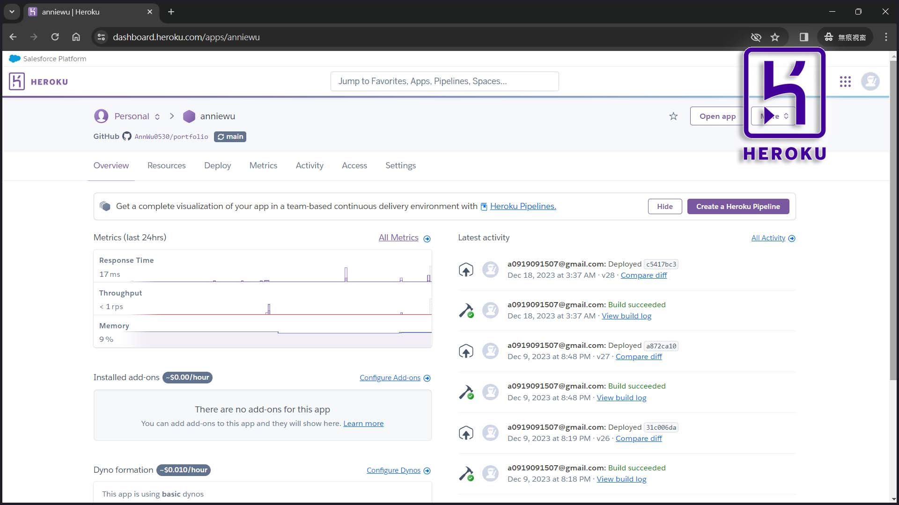
Task: Click the GitHub octocat icon
Action: coord(127,136)
